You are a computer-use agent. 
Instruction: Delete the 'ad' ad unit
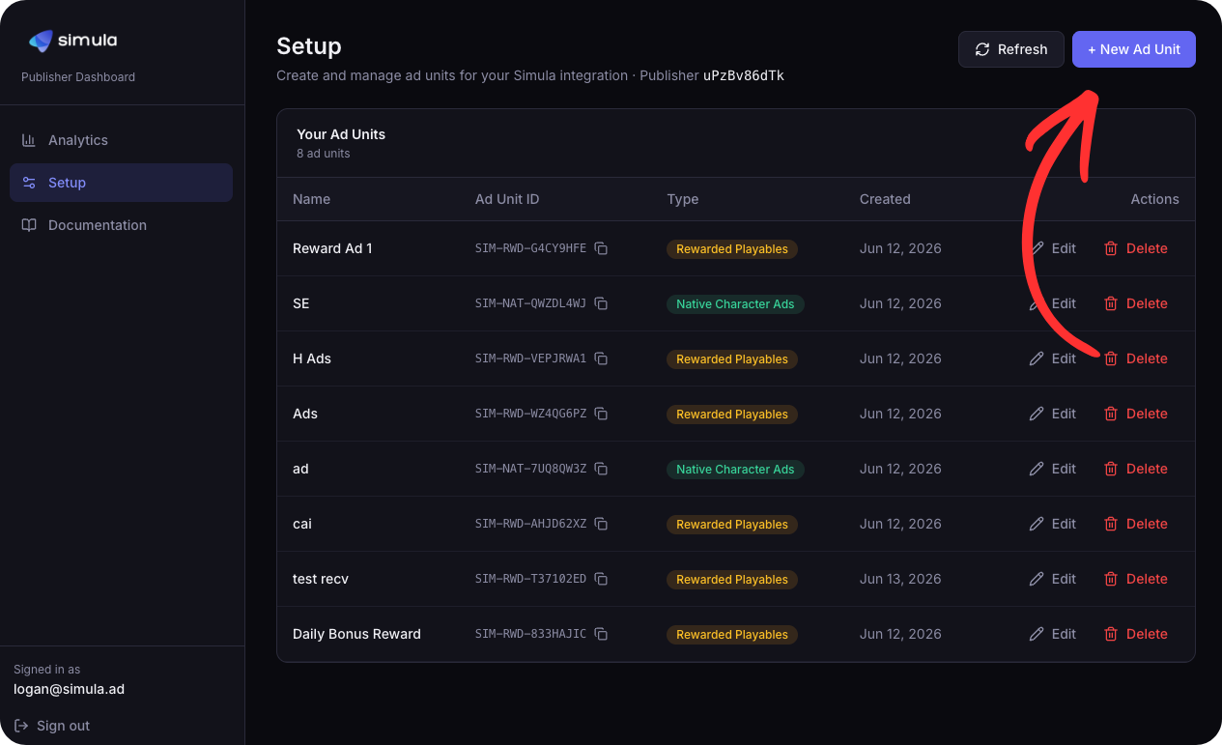[1136, 469]
